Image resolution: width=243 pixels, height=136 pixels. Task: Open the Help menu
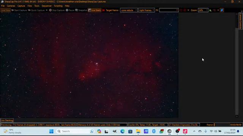pyautogui.click(x=67, y=6)
